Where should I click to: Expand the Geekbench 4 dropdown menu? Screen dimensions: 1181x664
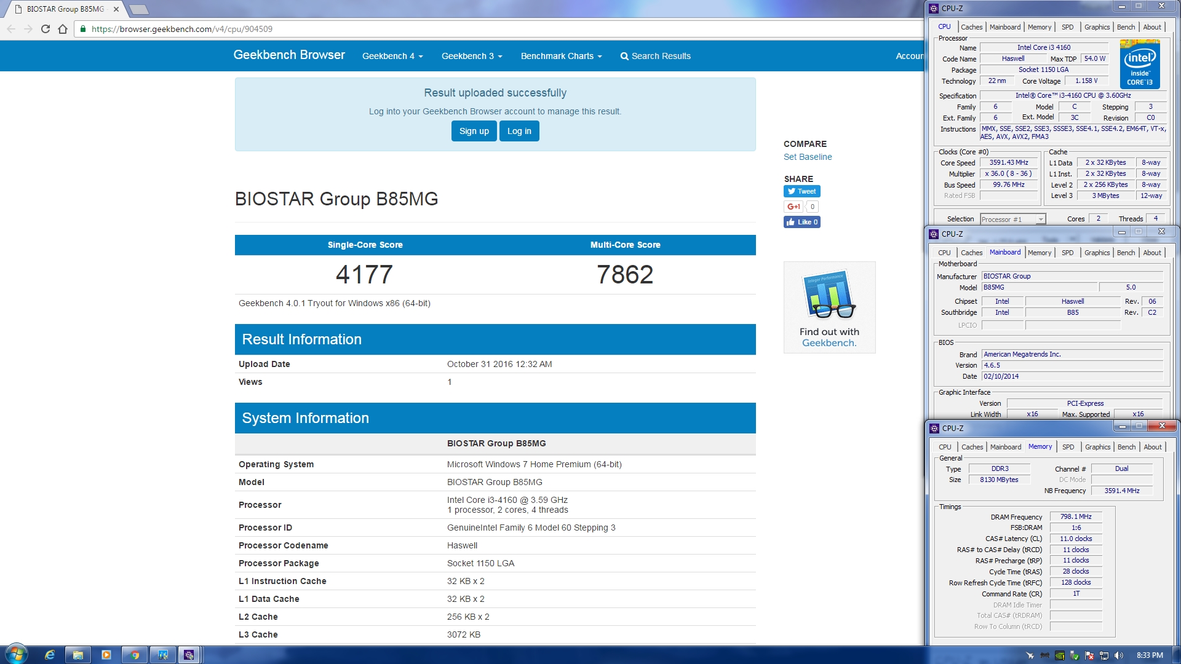392,56
